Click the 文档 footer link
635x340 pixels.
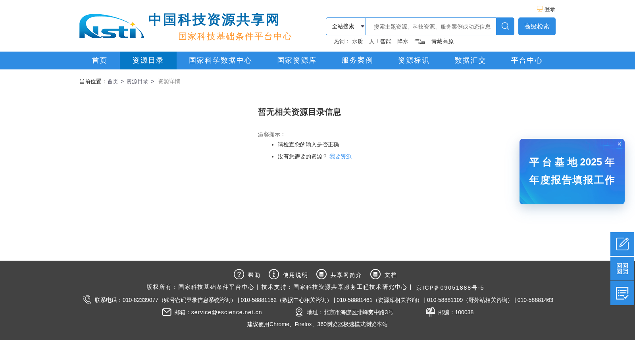391,275
